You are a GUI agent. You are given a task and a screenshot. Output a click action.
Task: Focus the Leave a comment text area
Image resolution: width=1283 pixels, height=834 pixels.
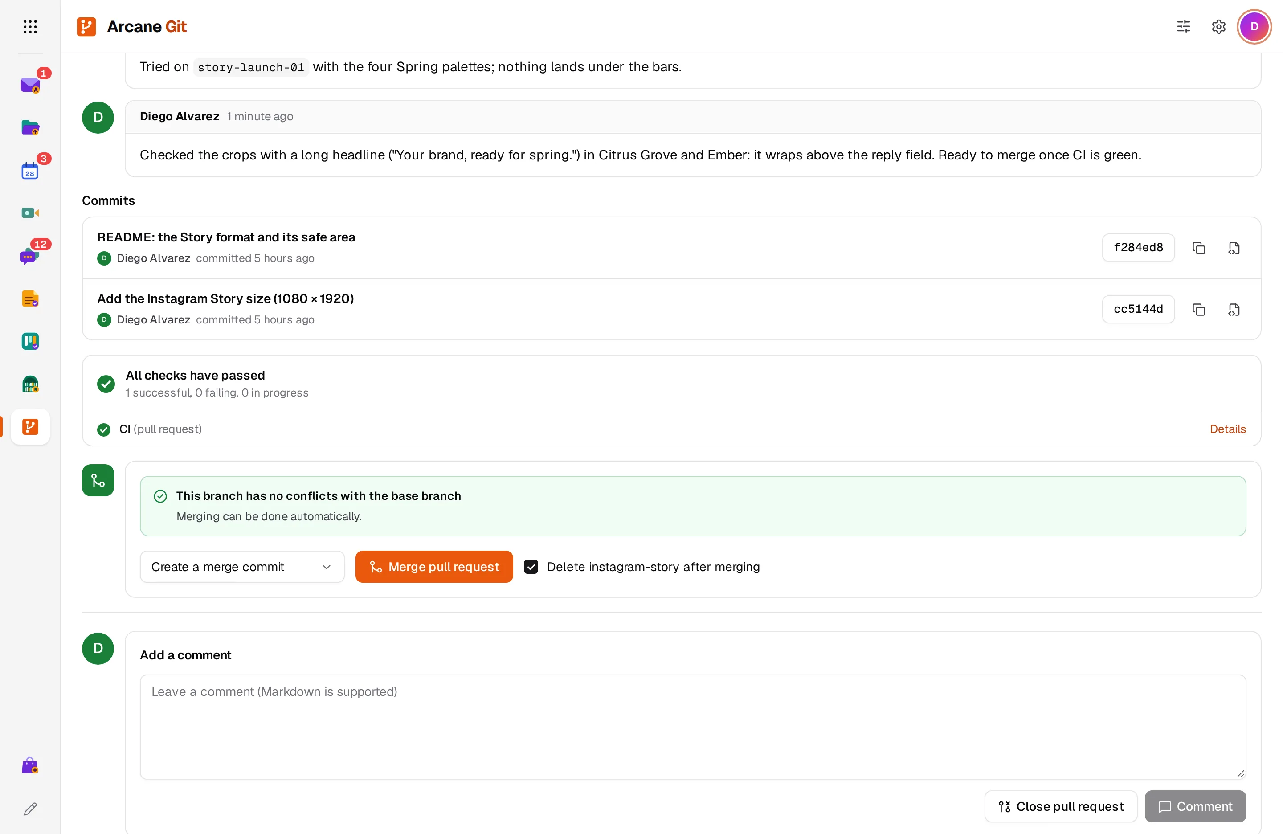(693, 727)
